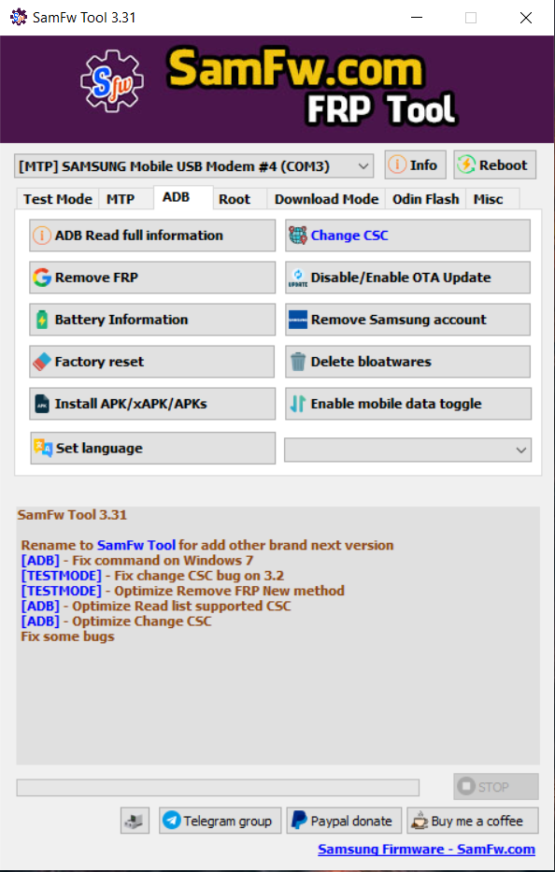Viewport: 555px width, 872px height.
Task: Open the Root tab
Action: pos(235,199)
